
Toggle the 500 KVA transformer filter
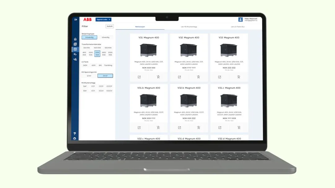coord(97,48)
